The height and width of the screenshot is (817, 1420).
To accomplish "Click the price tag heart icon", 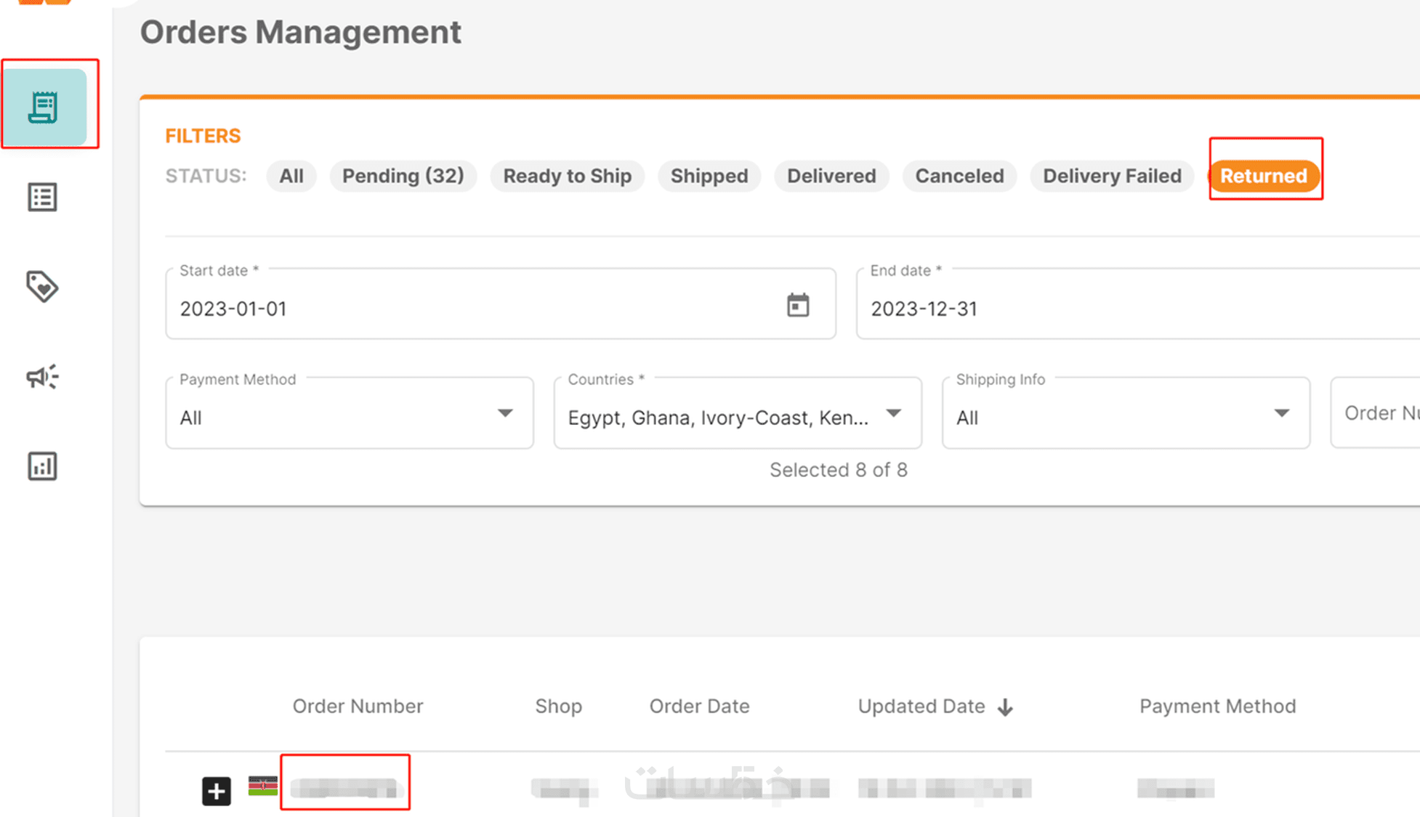I will click(x=42, y=287).
